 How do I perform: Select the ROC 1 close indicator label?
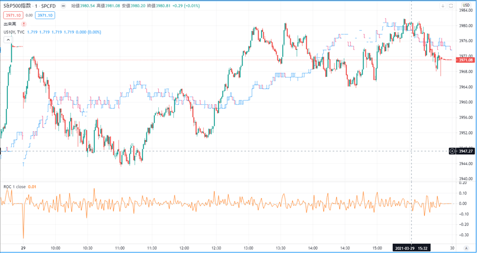click(15, 186)
